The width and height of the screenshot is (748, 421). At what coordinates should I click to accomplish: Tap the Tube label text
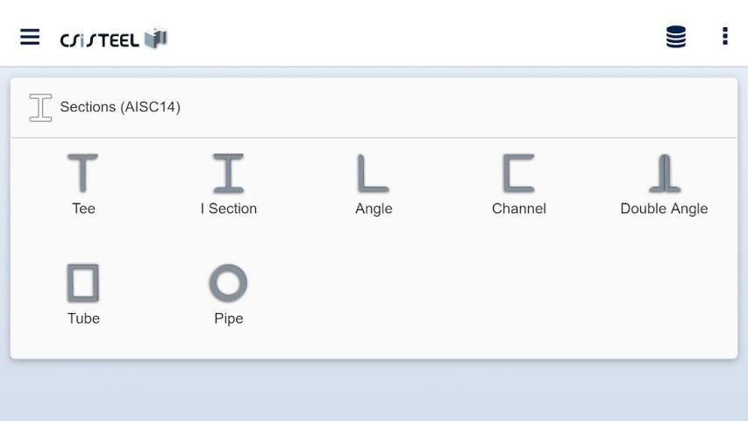click(x=83, y=318)
